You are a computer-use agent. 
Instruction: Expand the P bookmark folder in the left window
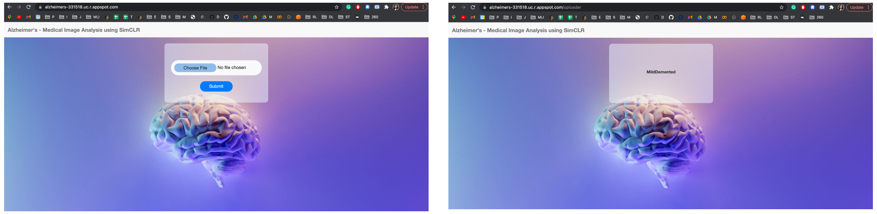pos(50,17)
